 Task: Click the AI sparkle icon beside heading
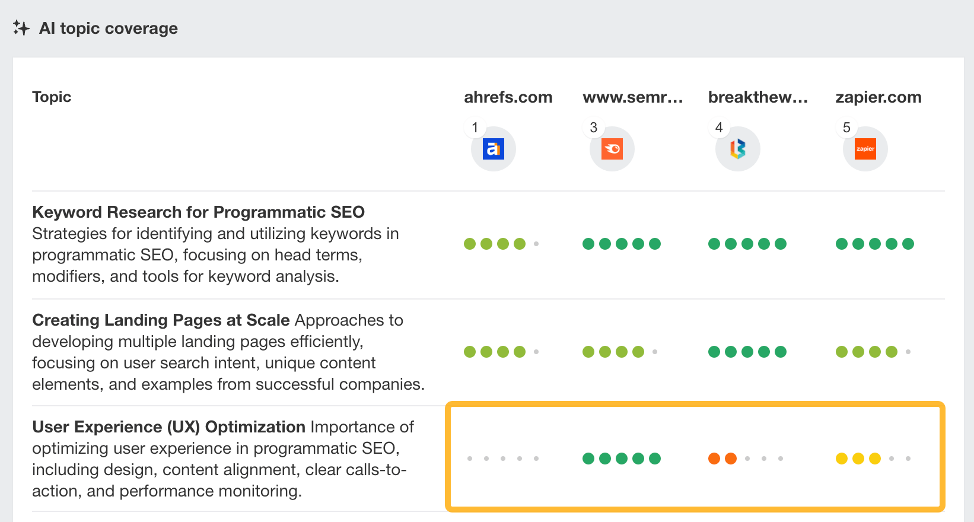(21, 28)
